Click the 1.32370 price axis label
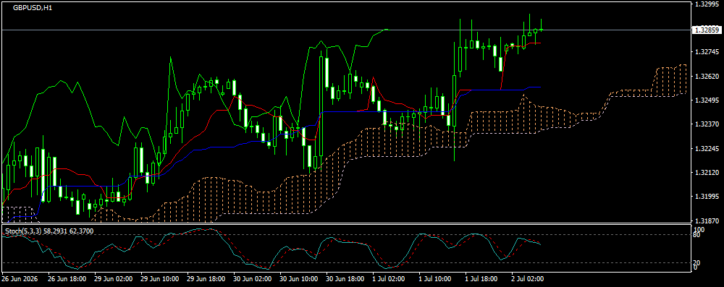This screenshot has height=287, width=724. tap(707, 124)
